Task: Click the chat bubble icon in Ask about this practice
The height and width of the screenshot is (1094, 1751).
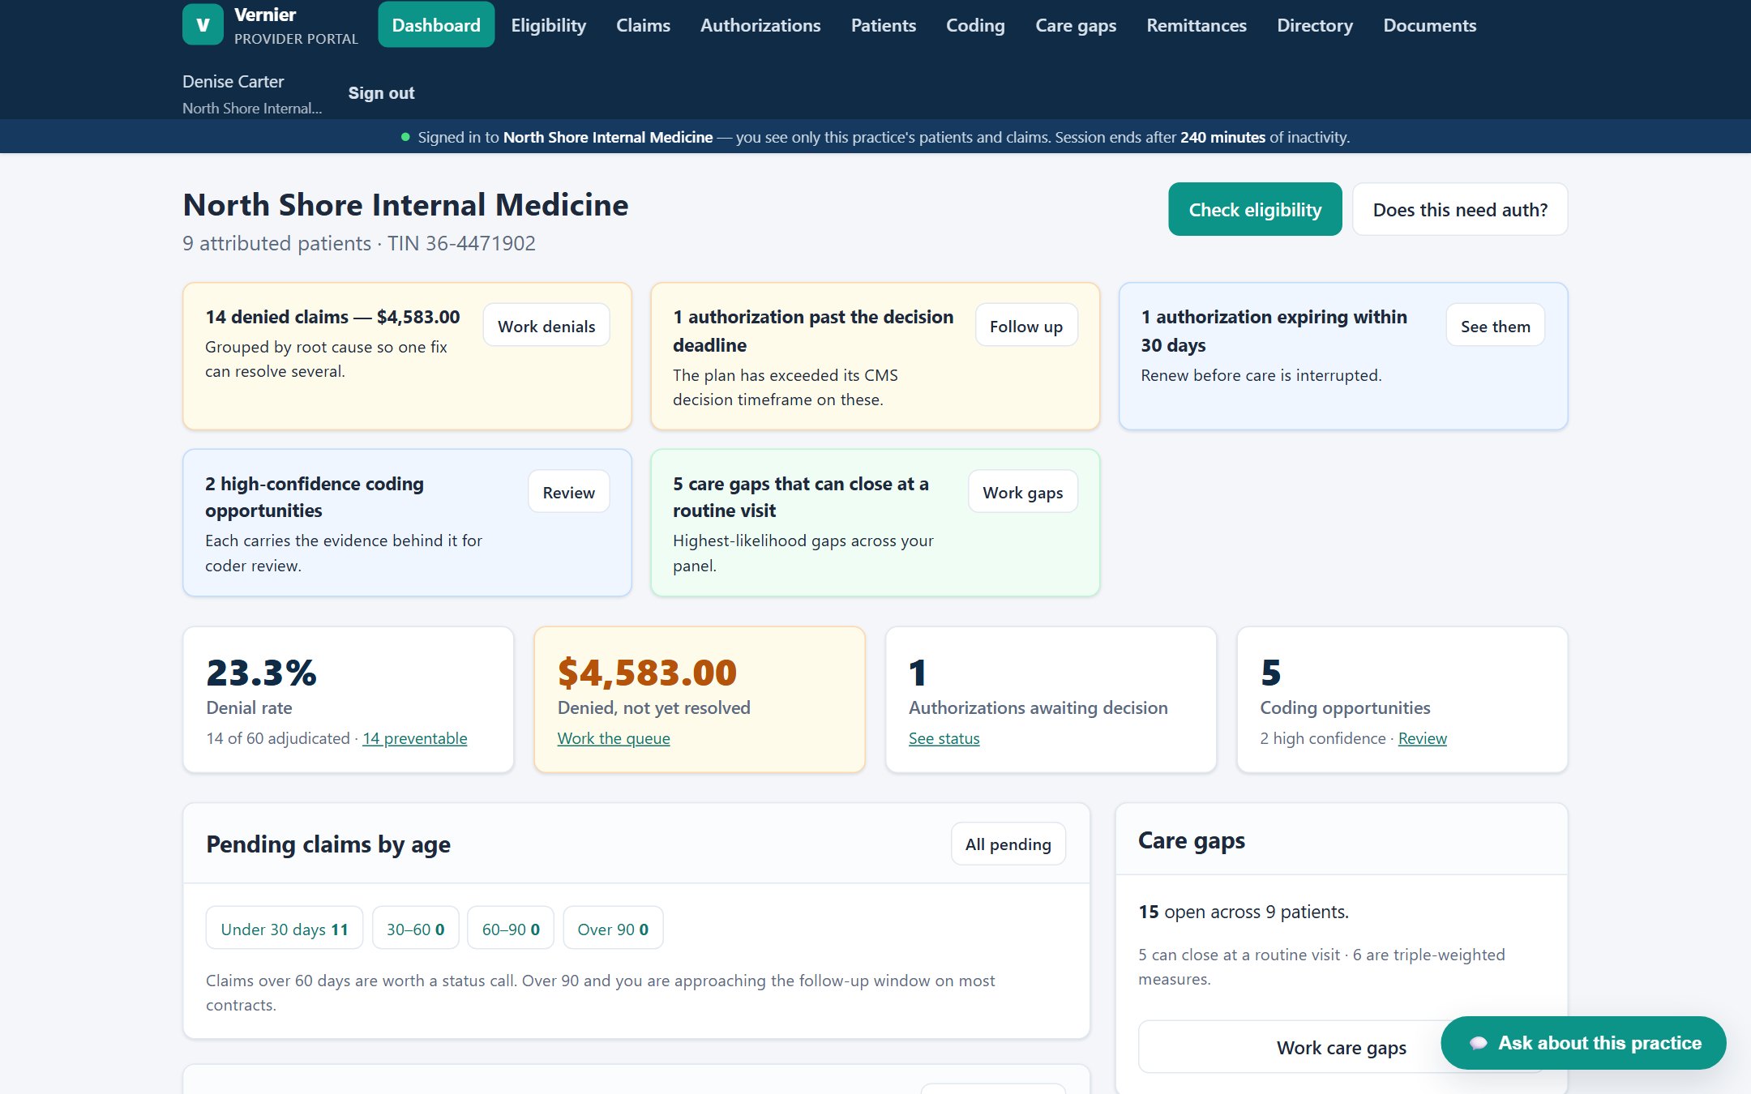Action: [1478, 1043]
